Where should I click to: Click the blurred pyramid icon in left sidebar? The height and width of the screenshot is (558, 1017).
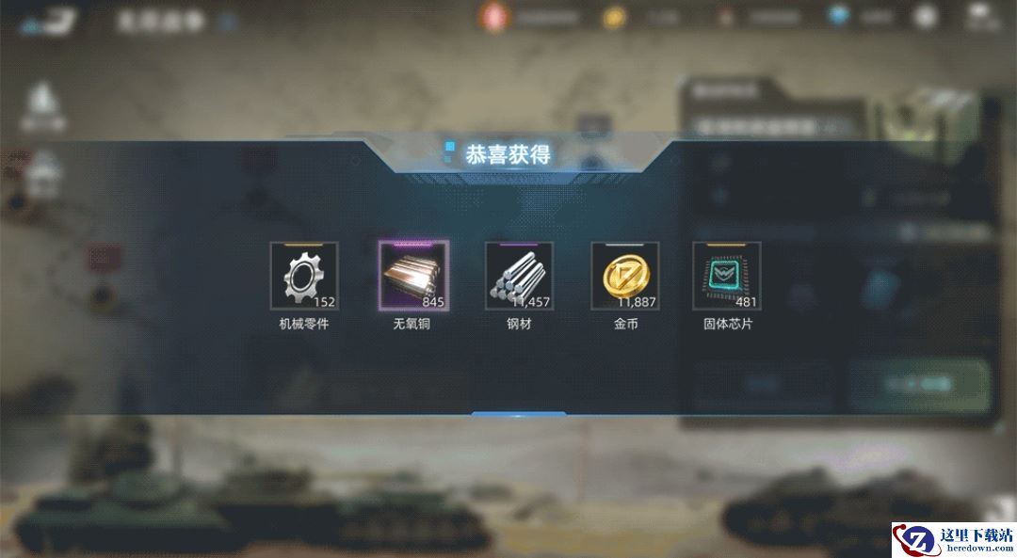tap(42, 105)
